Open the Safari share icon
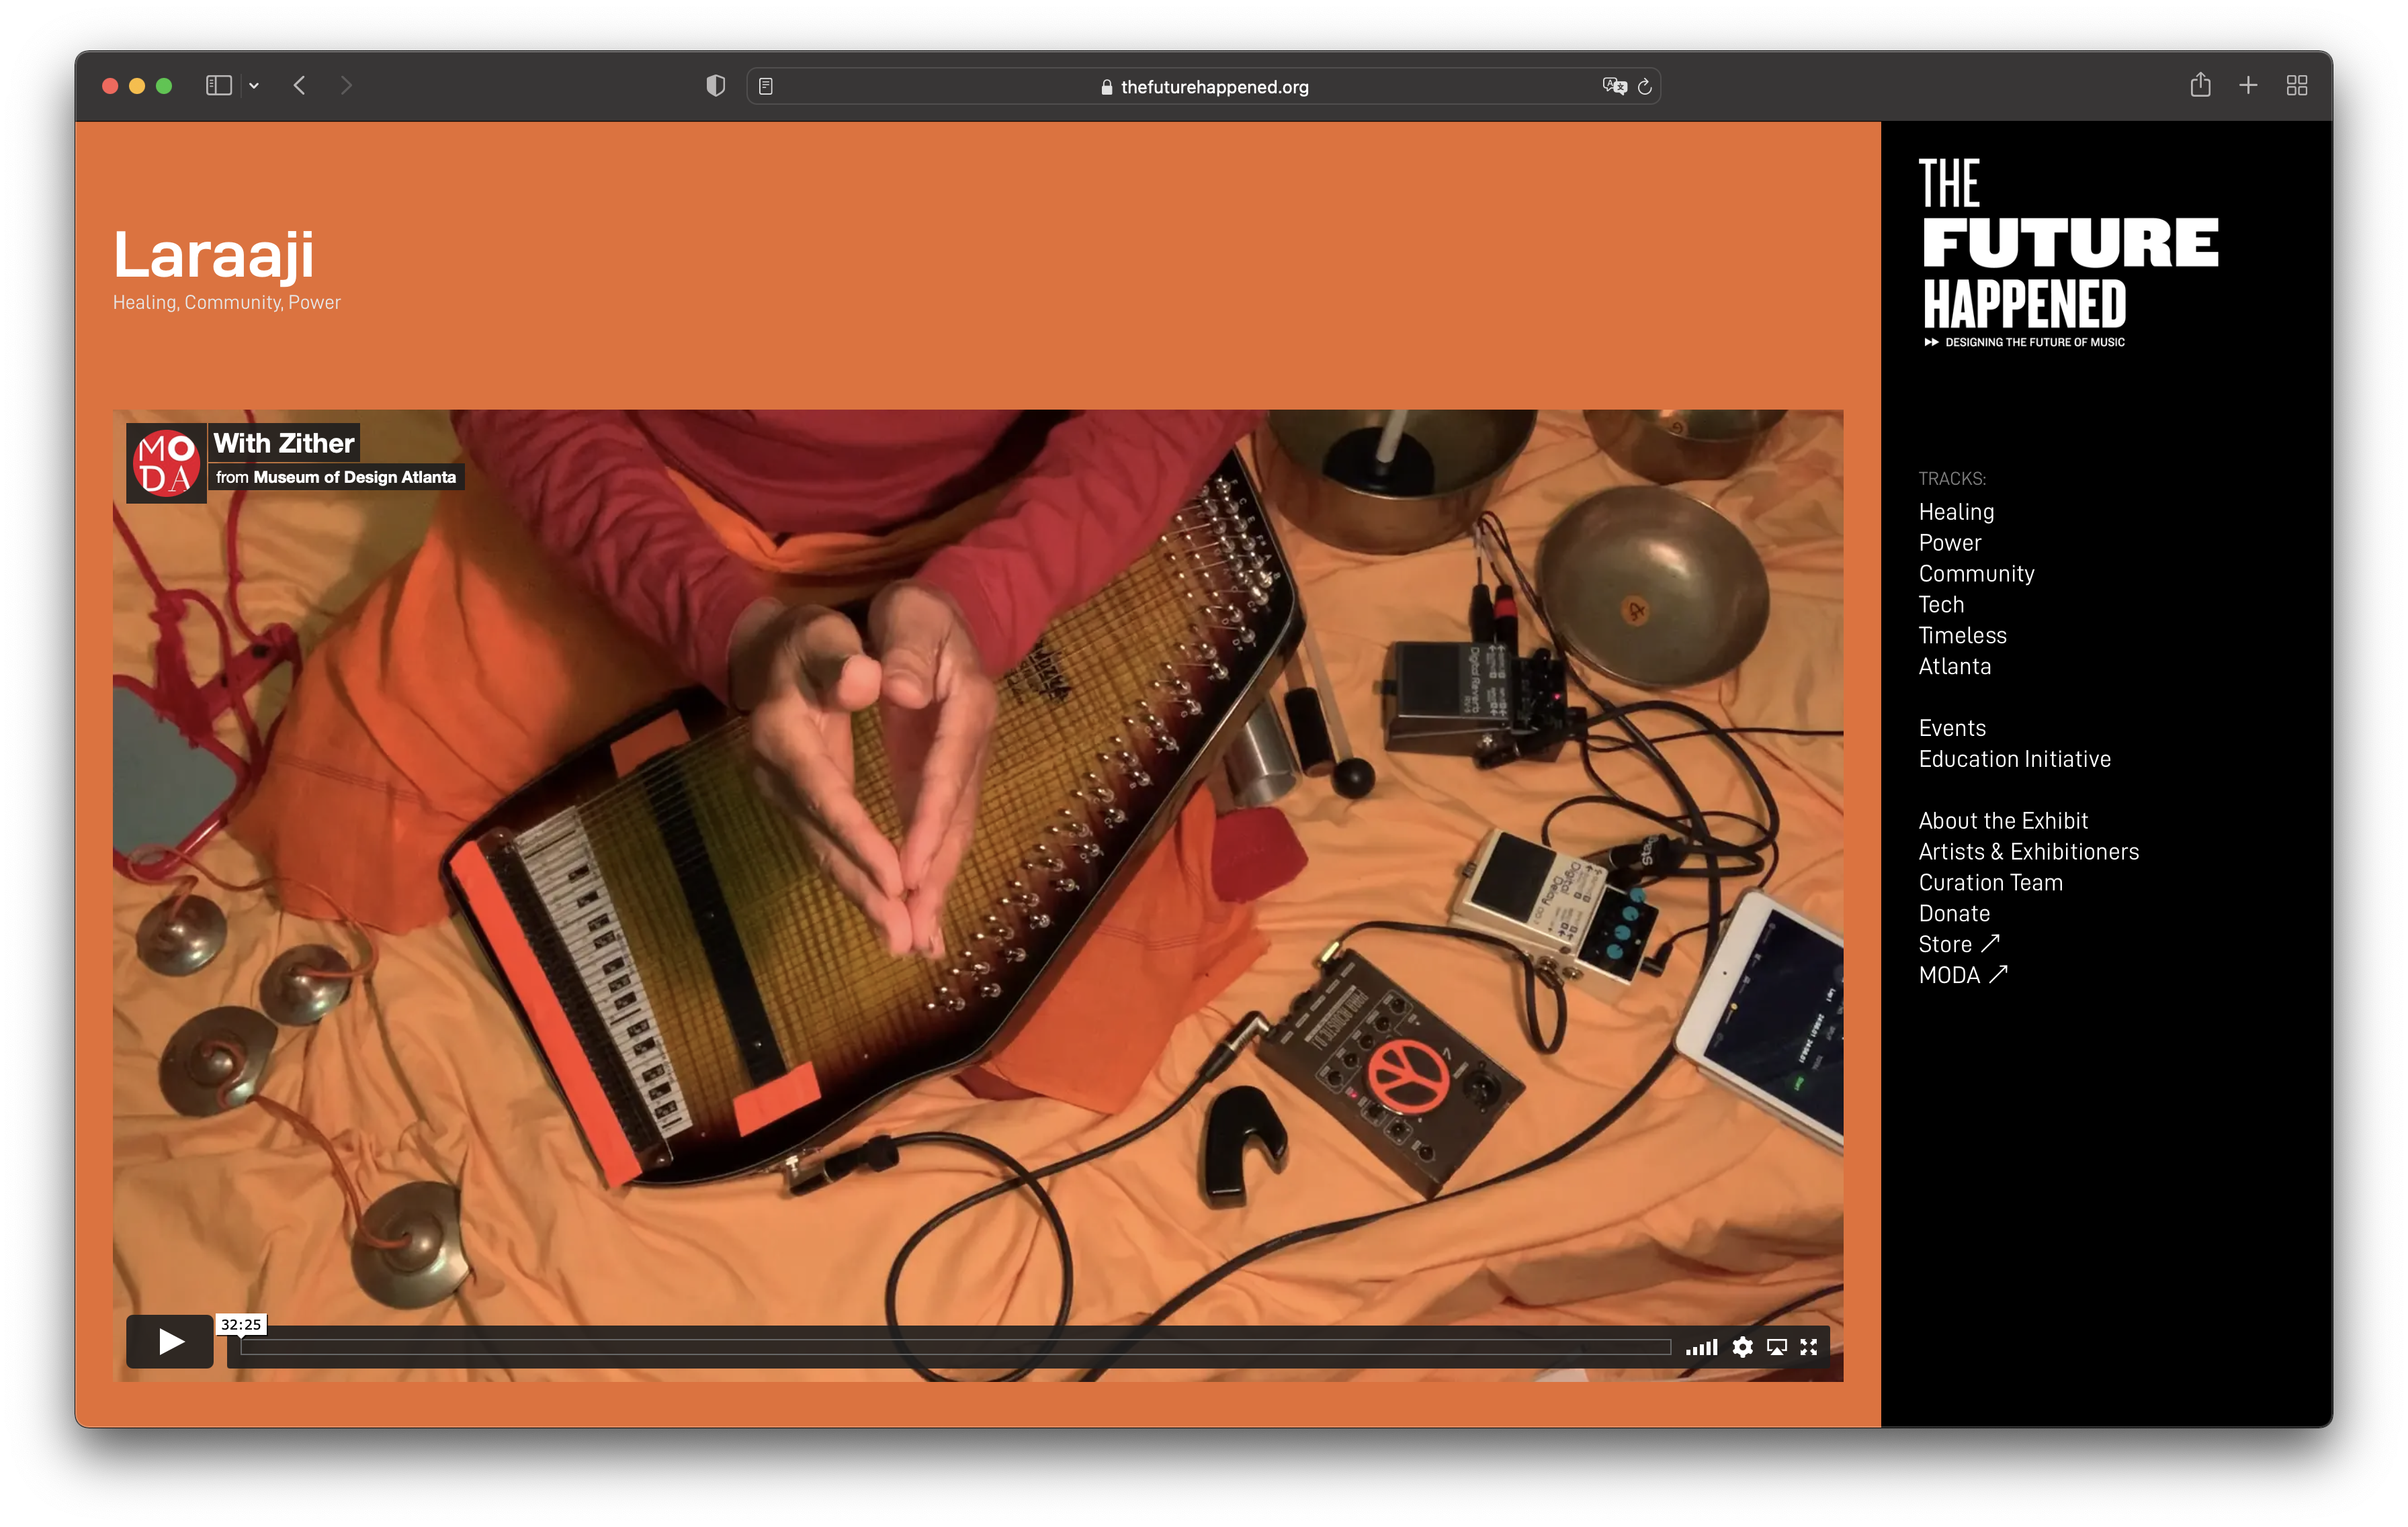The image size is (2408, 1527). click(x=2200, y=85)
